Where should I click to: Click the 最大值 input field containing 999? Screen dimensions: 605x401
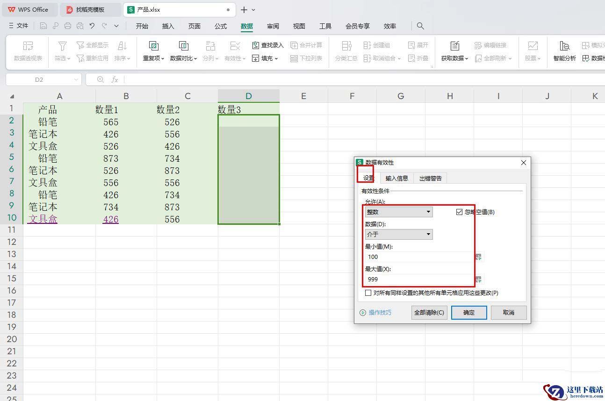[x=419, y=279]
